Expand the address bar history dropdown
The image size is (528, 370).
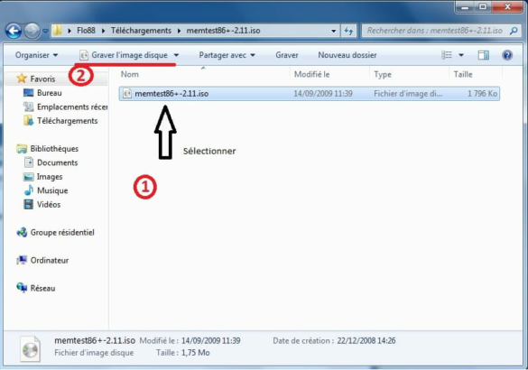[333, 31]
